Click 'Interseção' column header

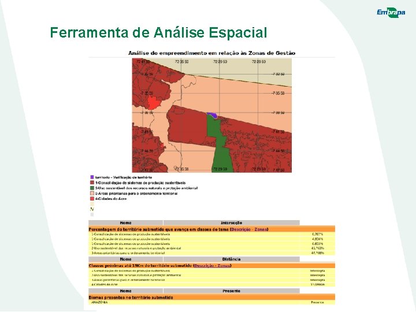tap(231, 223)
